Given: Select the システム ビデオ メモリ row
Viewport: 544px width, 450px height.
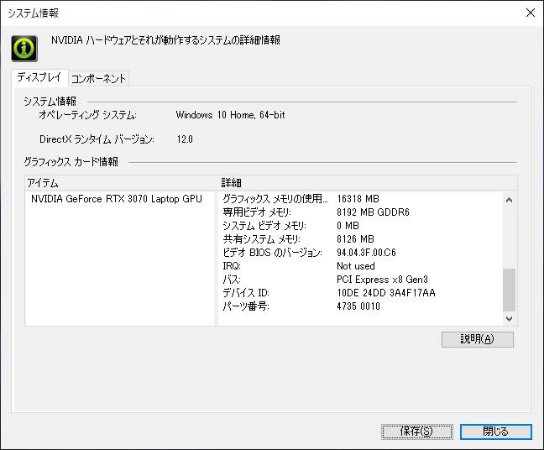Looking at the screenshot, I should tap(361, 226).
